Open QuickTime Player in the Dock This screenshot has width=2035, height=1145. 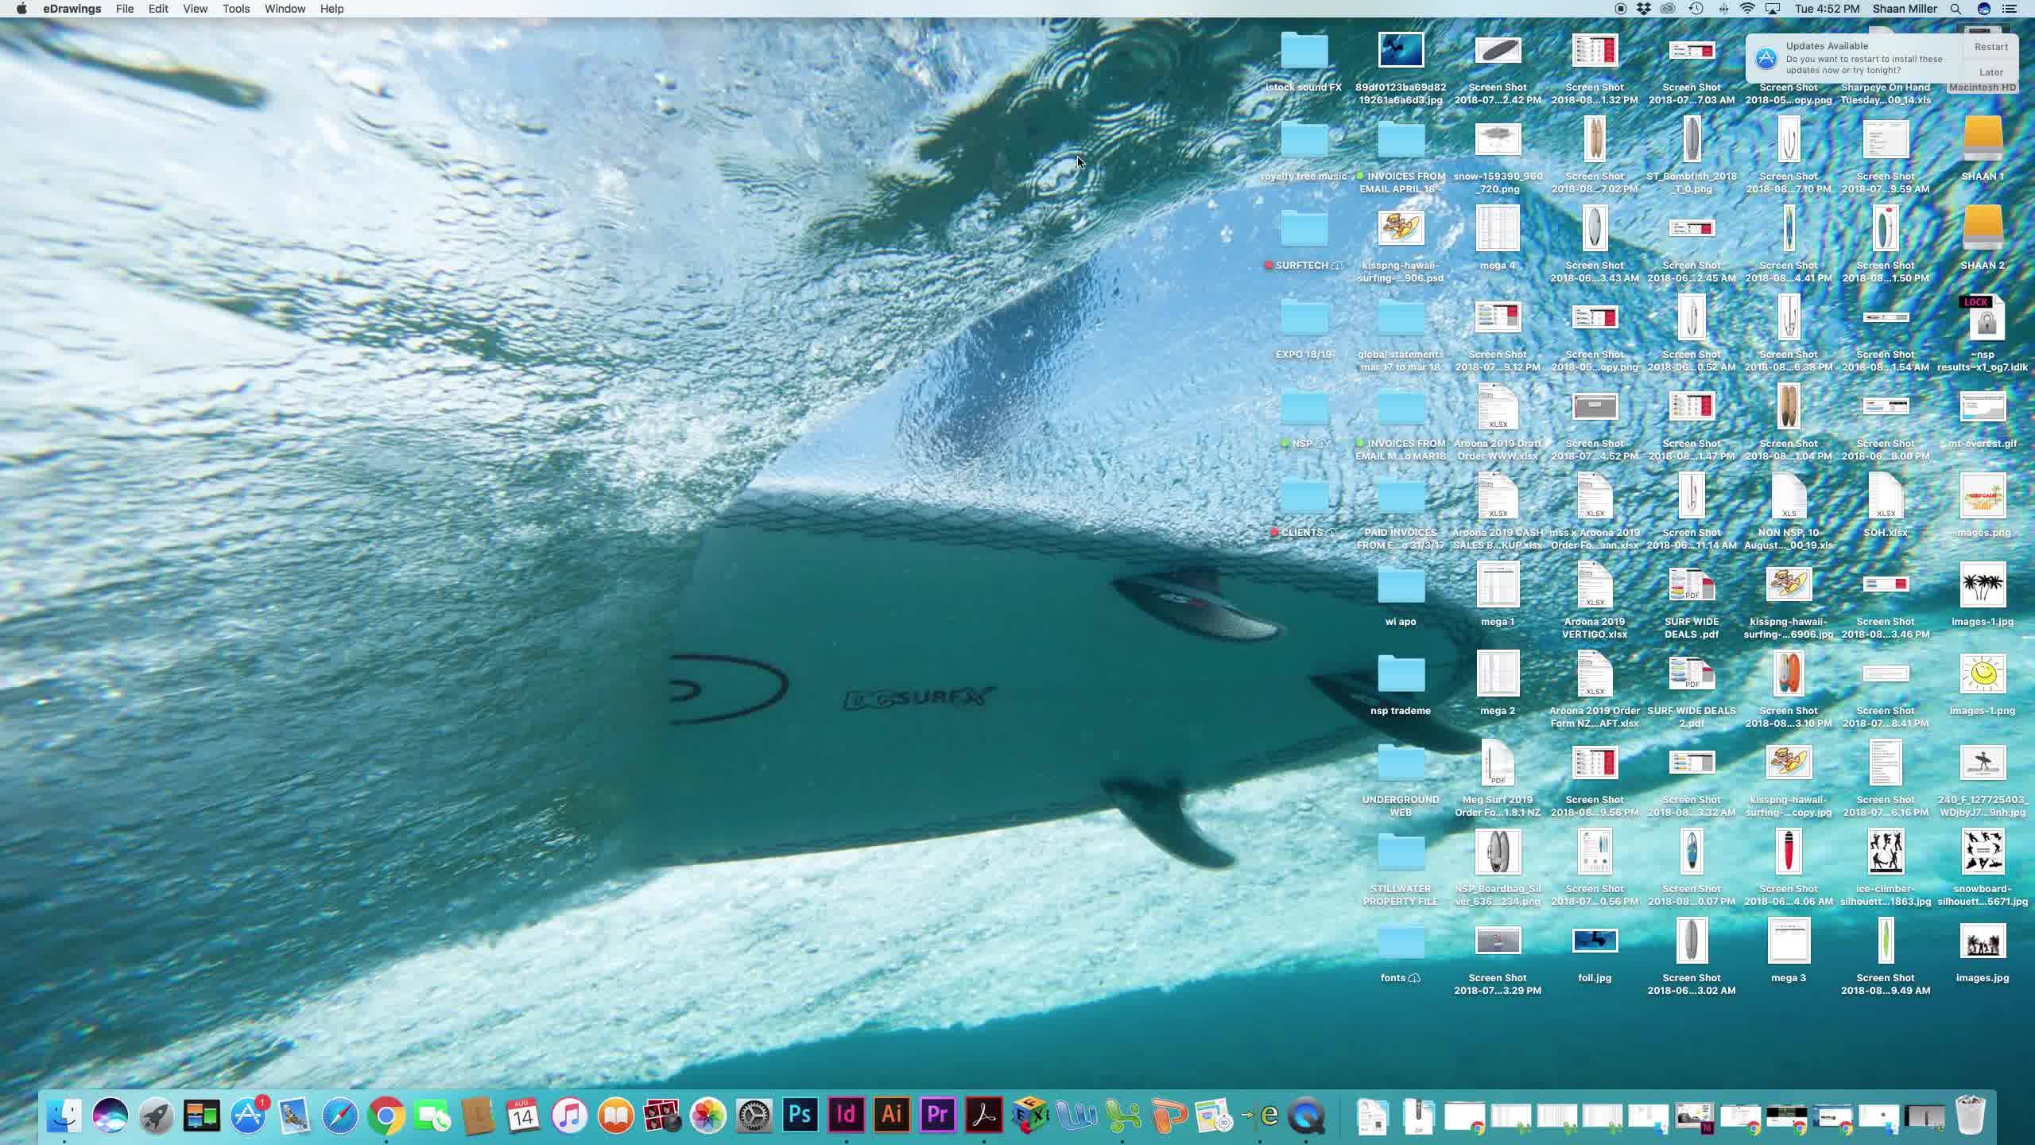(x=1307, y=1116)
